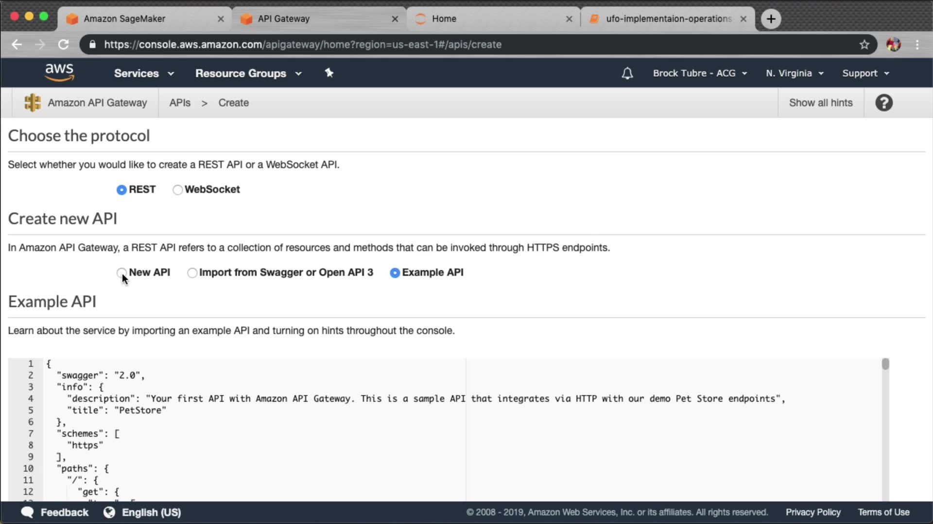Click the pin shortcuts icon in navbar
Image resolution: width=933 pixels, height=524 pixels.
[329, 73]
